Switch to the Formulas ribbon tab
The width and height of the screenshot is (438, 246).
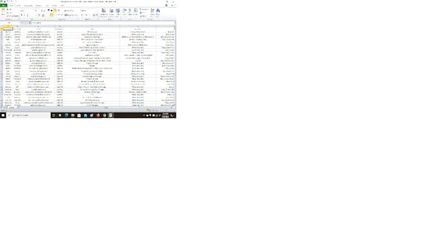pyautogui.click(x=39, y=6)
